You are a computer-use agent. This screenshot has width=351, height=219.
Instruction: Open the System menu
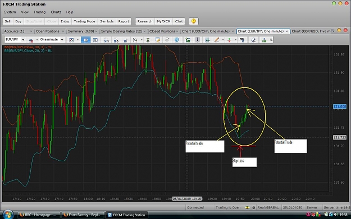click(10, 12)
